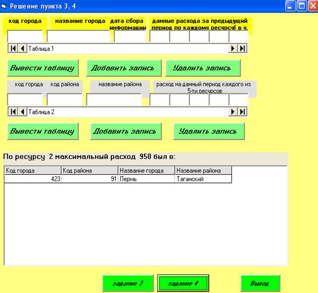Go to previous record in Таблица 2
This screenshot has width=318, height=293.
[x=22, y=112]
